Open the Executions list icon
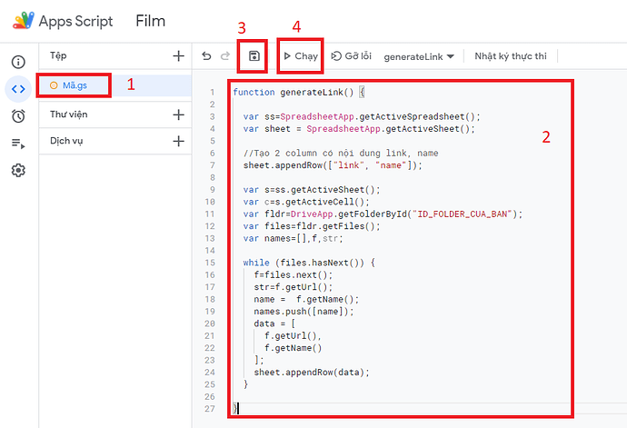 pyautogui.click(x=18, y=143)
